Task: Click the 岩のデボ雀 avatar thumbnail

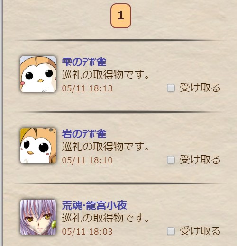Action: tap(38, 146)
